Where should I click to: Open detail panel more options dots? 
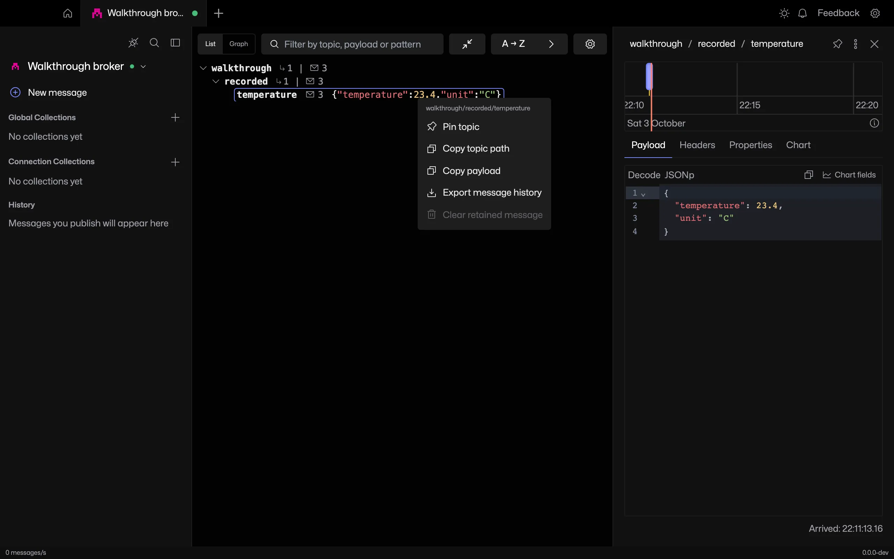(856, 44)
